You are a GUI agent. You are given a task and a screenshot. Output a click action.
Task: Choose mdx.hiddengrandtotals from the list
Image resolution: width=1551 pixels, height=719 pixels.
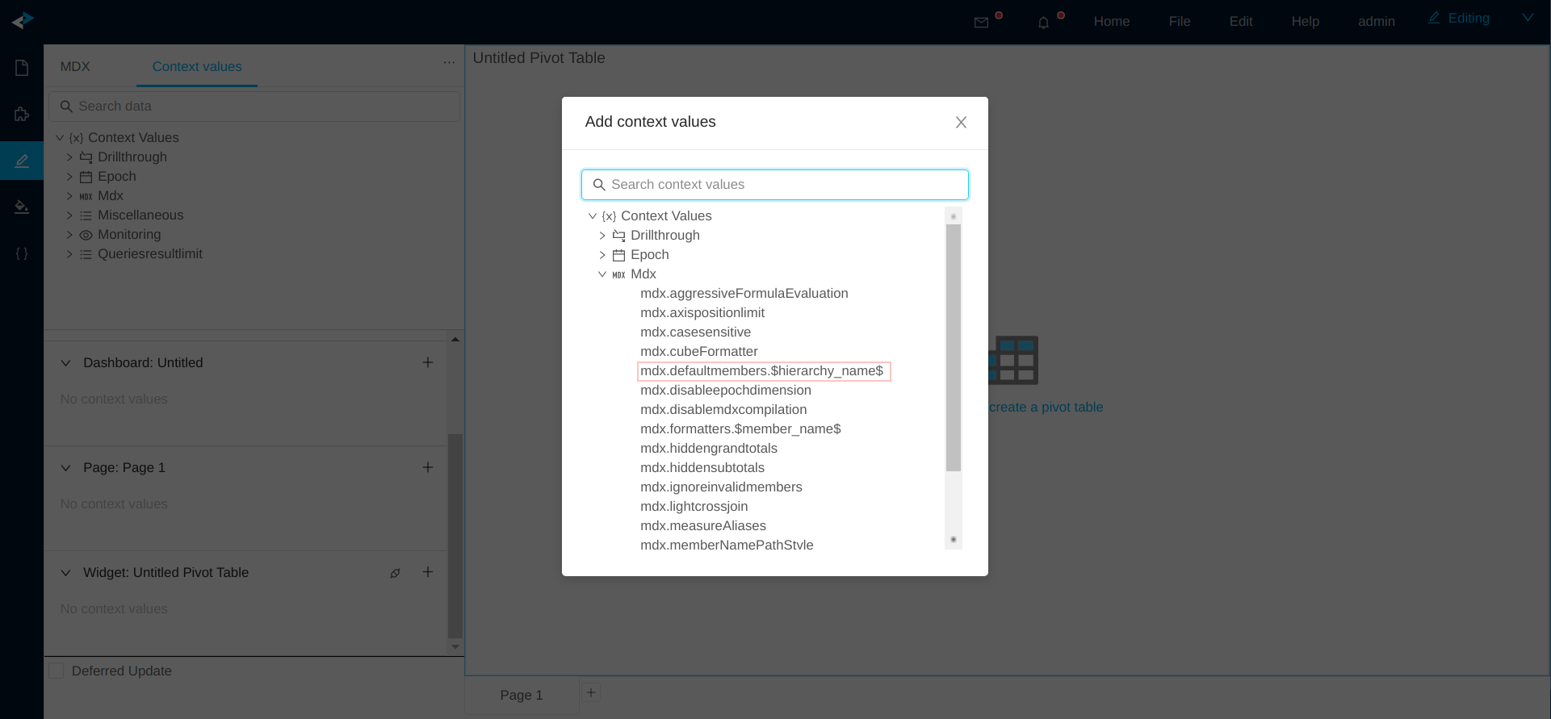708,449
